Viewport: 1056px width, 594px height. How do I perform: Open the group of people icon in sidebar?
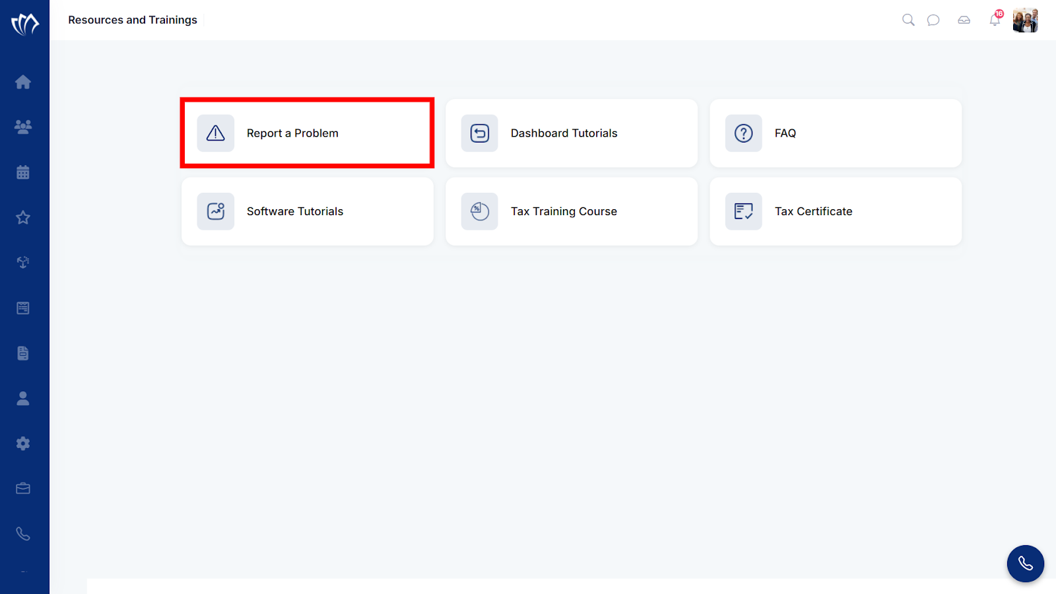pyautogui.click(x=23, y=127)
